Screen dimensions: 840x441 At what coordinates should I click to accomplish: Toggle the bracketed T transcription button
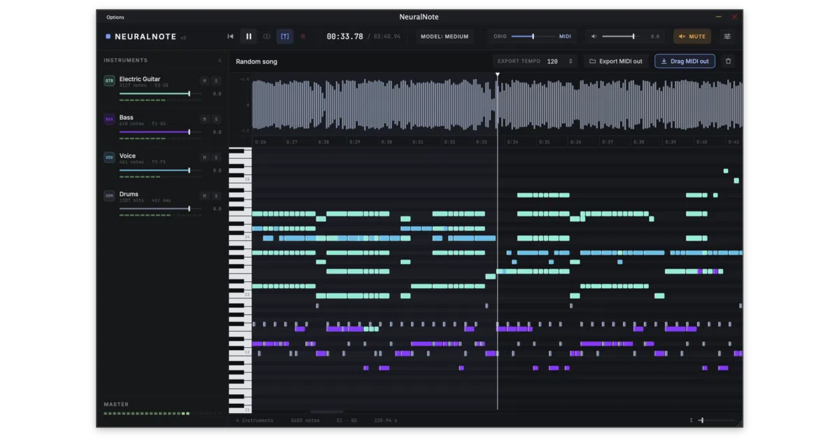click(x=285, y=36)
